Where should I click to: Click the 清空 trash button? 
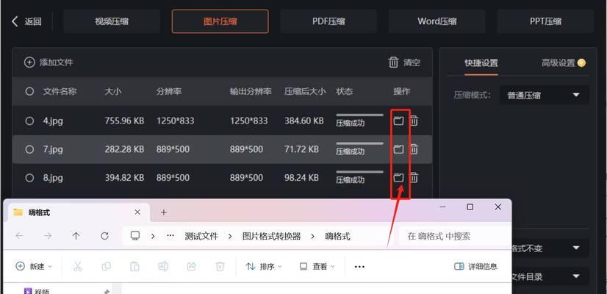404,62
